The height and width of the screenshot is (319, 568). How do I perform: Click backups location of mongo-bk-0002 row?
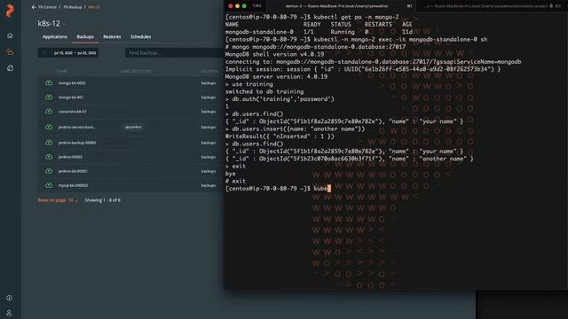209,83
